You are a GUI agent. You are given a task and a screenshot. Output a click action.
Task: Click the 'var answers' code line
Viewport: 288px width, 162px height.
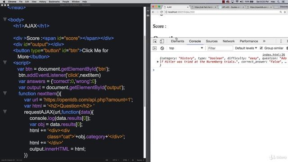[57, 81]
